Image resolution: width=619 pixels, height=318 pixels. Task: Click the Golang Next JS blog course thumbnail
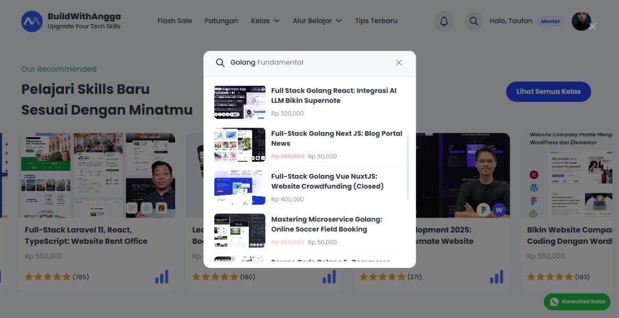click(239, 145)
